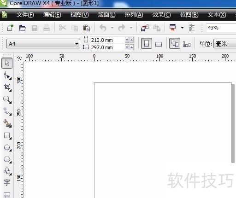Toggle apply layout to all pages
236x198 pixels.
175,43
